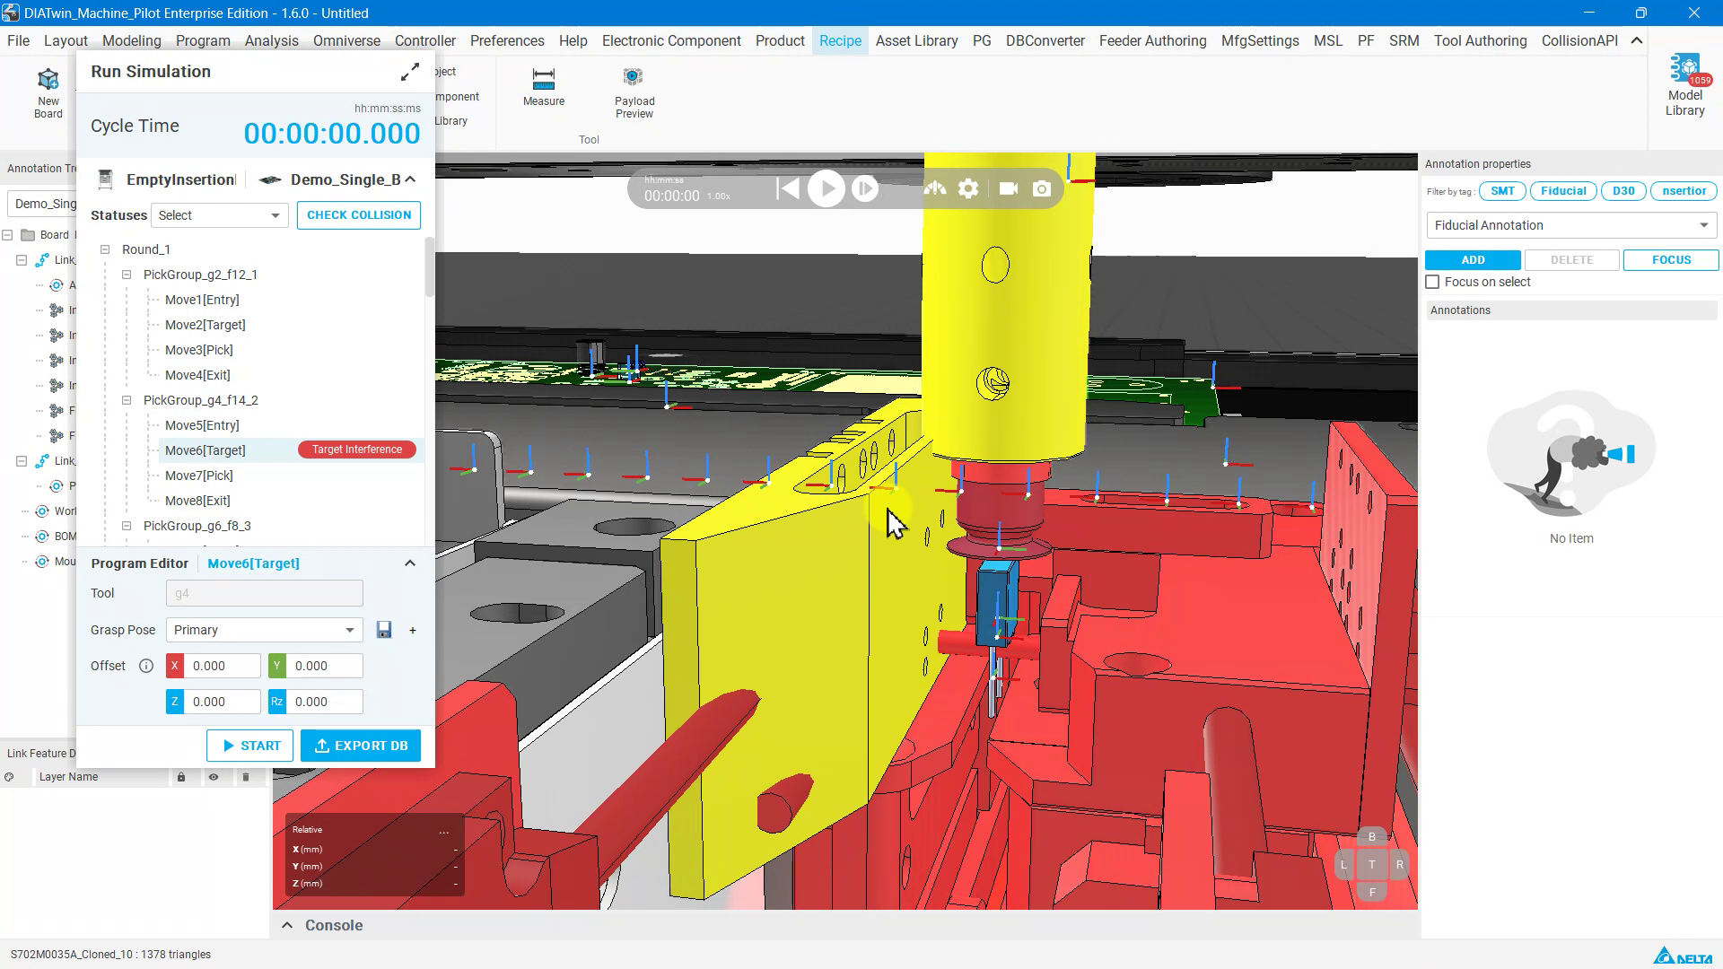The image size is (1723, 969).
Task: Click the ADD annotation button
Action: point(1473,260)
